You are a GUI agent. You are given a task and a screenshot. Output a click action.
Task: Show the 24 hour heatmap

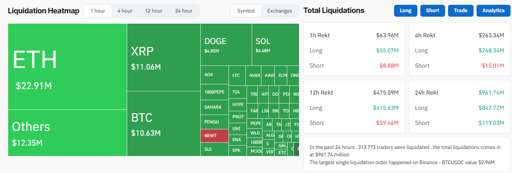(x=184, y=11)
